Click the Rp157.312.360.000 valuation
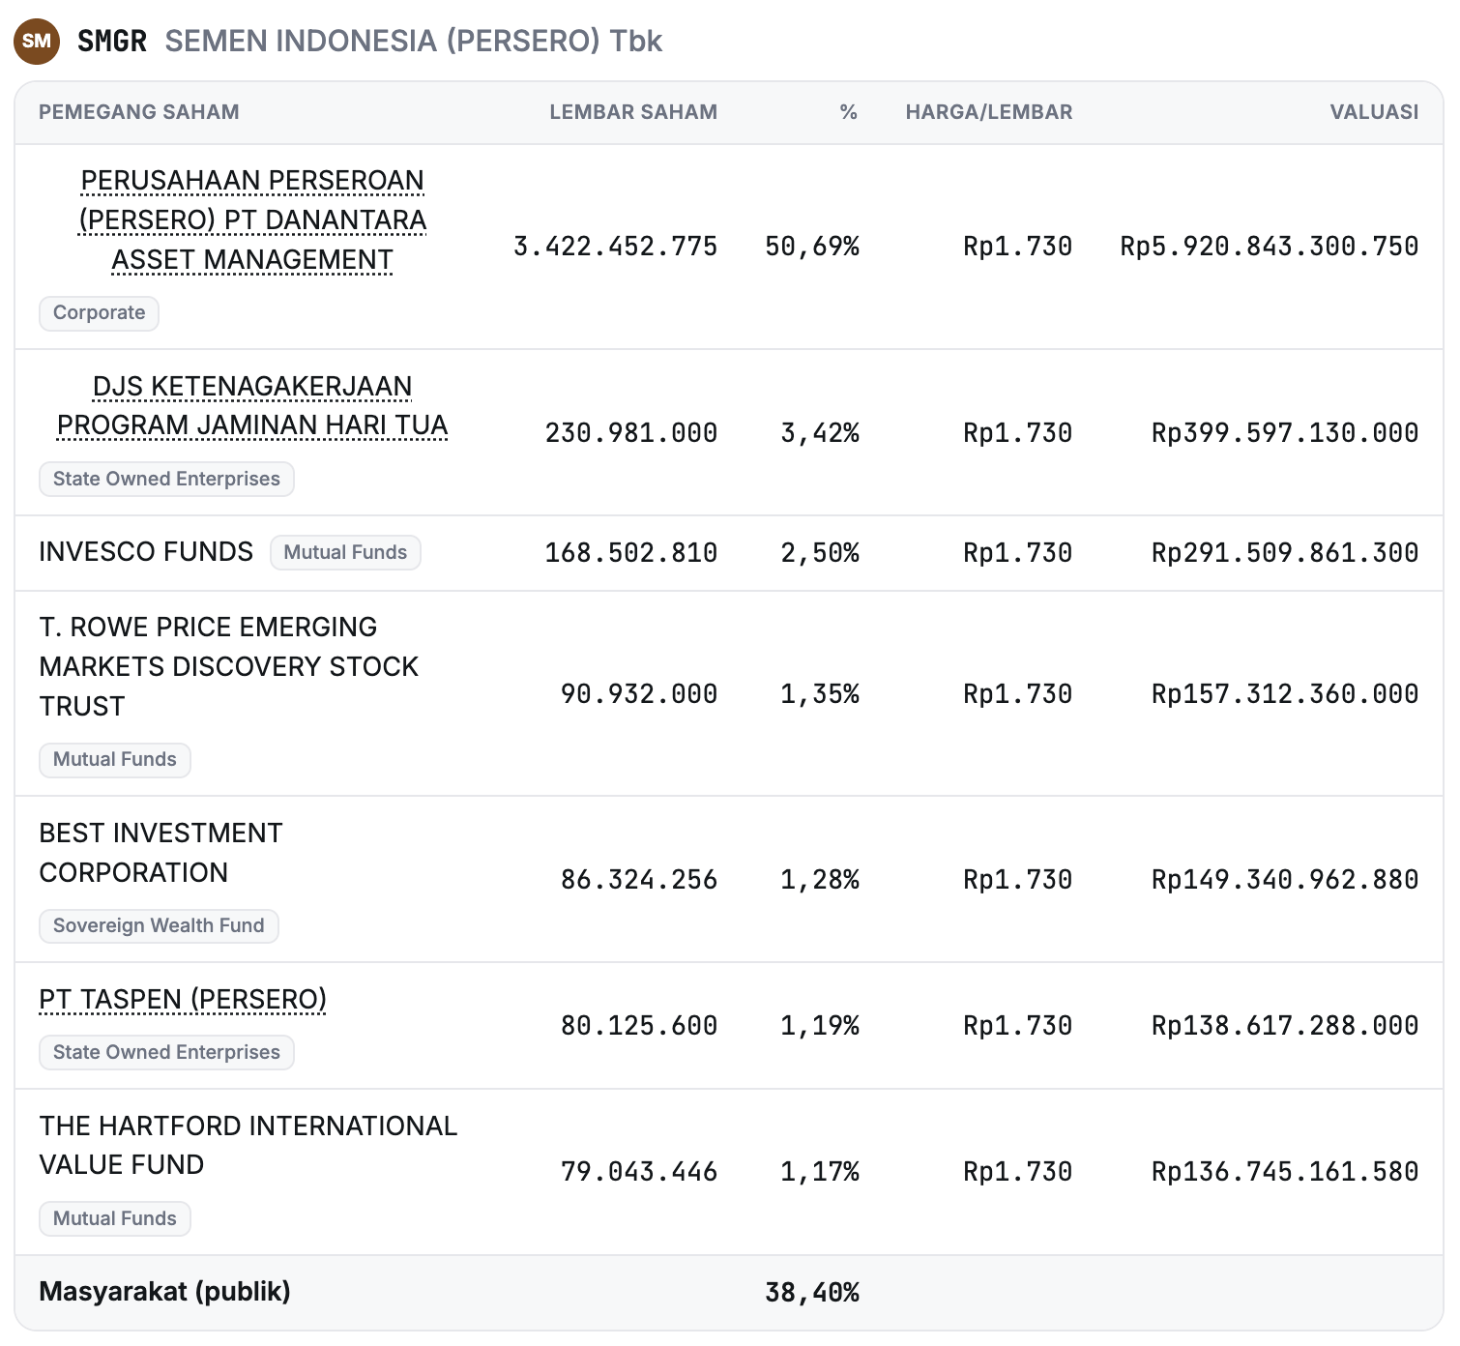The height and width of the screenshot is (1346, 1460). (1285, 693)
